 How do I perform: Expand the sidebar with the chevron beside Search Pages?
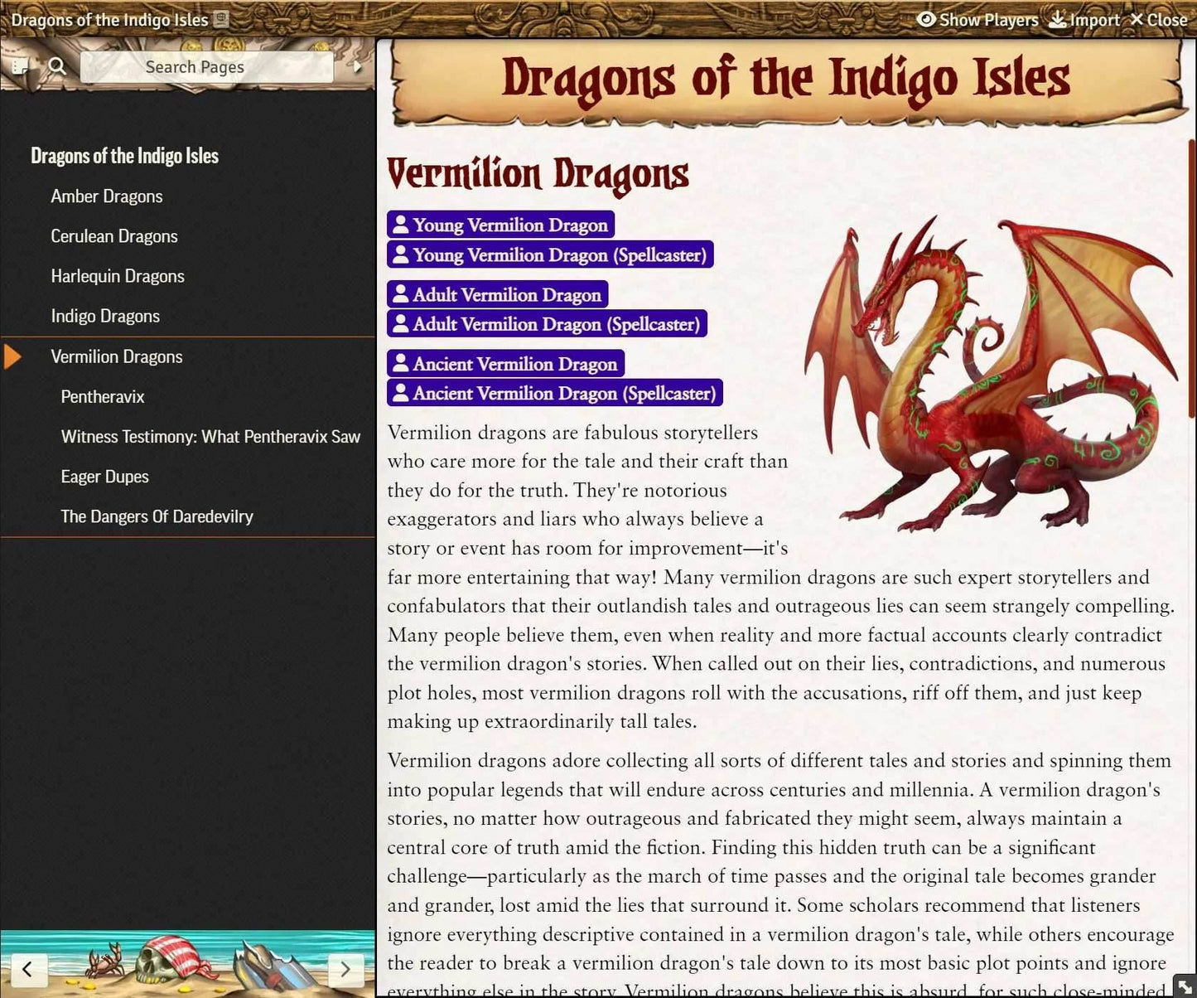point(358,65)
